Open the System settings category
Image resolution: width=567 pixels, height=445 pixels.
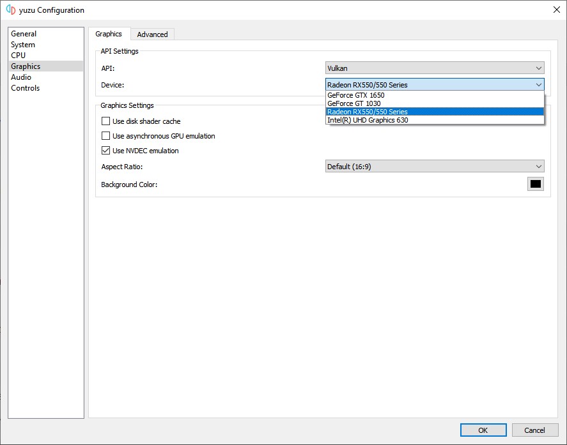pyautogui.click(x=23, y=44)
